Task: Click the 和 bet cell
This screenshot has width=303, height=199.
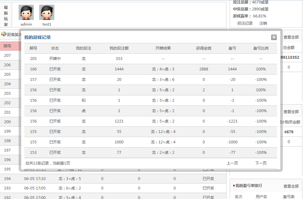Action: (x=83, y=100)
